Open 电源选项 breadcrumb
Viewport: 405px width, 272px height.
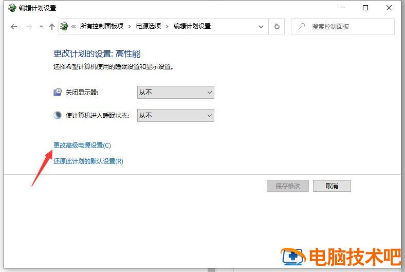click(x=149, y=26)
